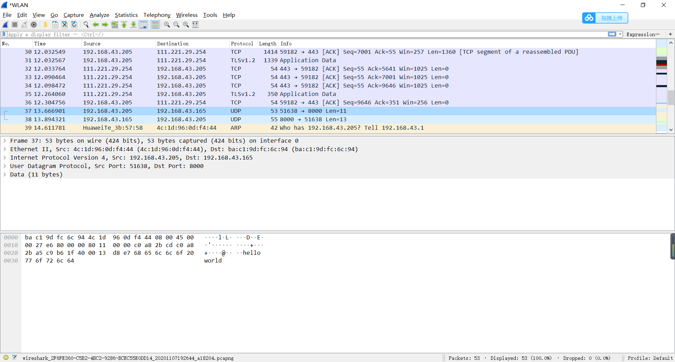This screenshot has width=675, height=362.
Task: Open recent display filter dropdown
Action: coord(621,34)
